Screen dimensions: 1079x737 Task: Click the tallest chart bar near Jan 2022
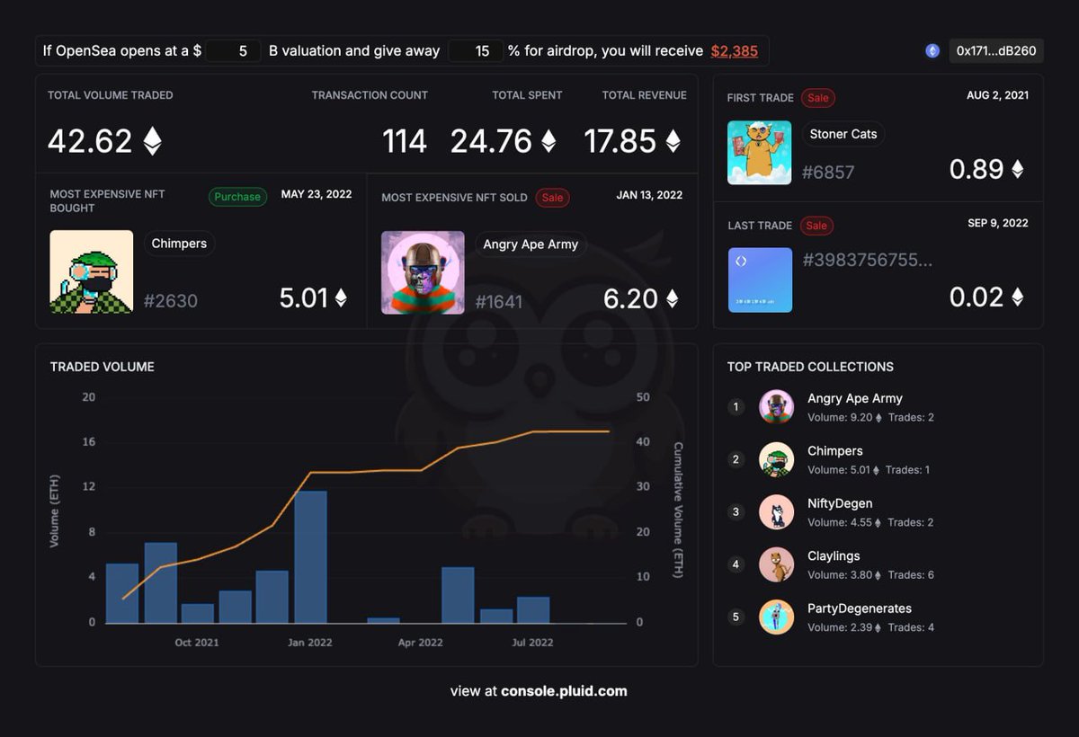(310, 557)
